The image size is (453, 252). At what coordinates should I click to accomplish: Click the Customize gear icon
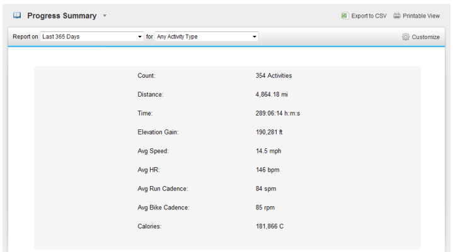click(x=406, y=37)
